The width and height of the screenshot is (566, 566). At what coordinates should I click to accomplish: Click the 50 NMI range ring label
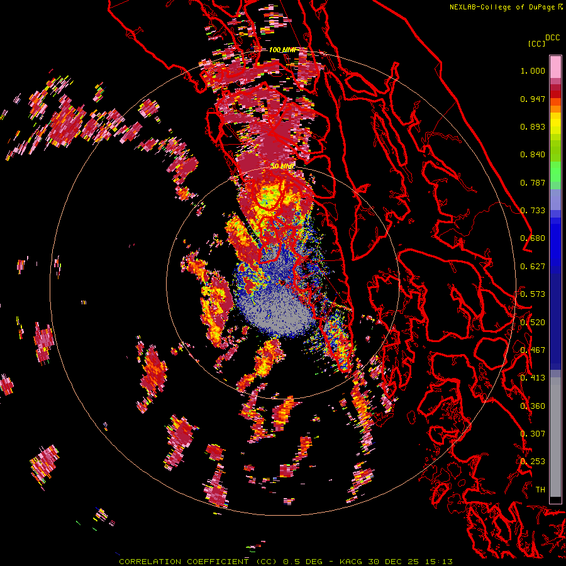coord(282,166)
